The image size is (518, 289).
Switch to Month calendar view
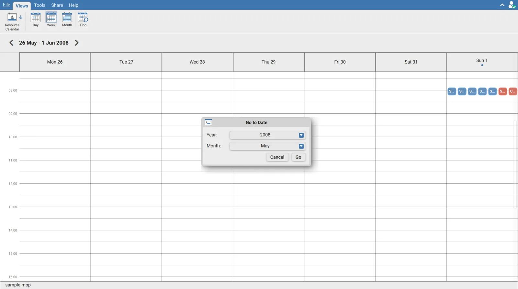(x=67, y=20)
